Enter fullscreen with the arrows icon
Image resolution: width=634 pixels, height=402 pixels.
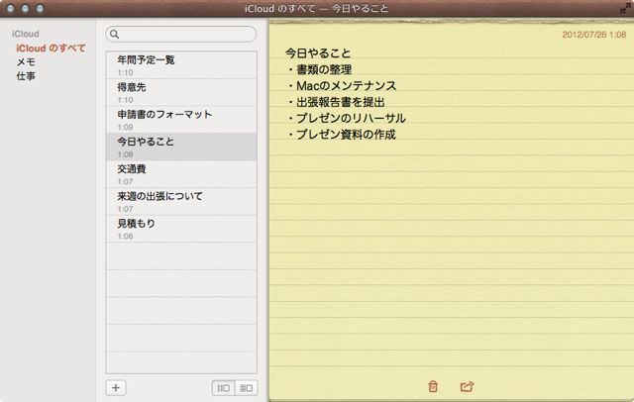[625, 9]
